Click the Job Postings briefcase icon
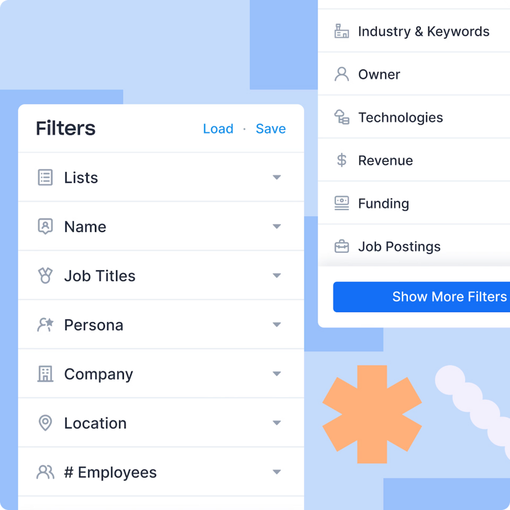 342,246
